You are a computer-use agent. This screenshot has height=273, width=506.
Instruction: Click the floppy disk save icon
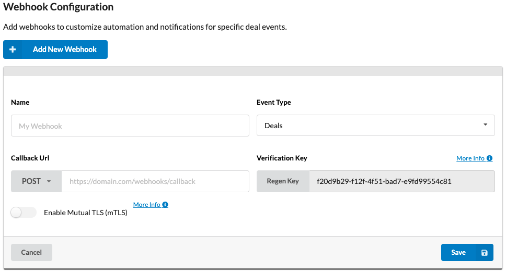[x=484, y=253]
